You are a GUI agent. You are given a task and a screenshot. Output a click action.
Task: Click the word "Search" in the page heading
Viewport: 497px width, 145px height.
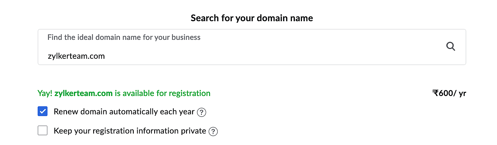click(204, 18)
